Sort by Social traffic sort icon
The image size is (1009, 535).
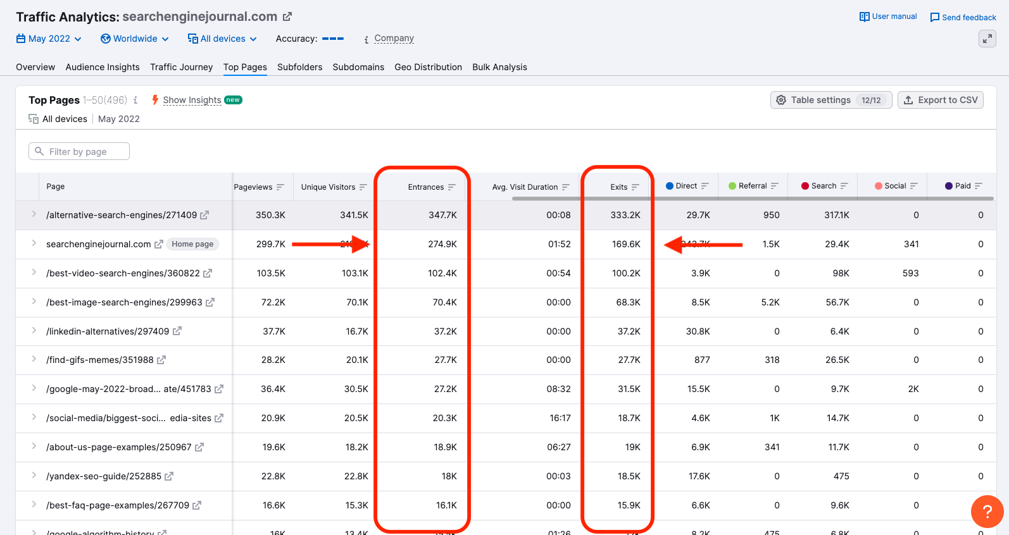(914, 186)
